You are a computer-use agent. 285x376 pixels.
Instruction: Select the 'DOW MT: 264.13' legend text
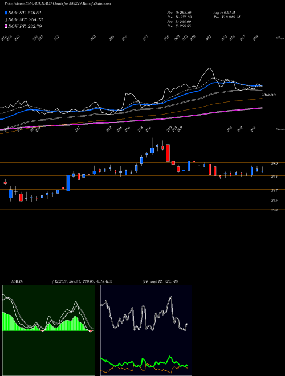click(x=26, y=19)
